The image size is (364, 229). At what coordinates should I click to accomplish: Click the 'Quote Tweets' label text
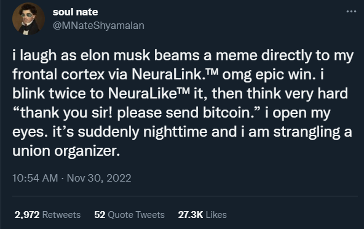136,215
